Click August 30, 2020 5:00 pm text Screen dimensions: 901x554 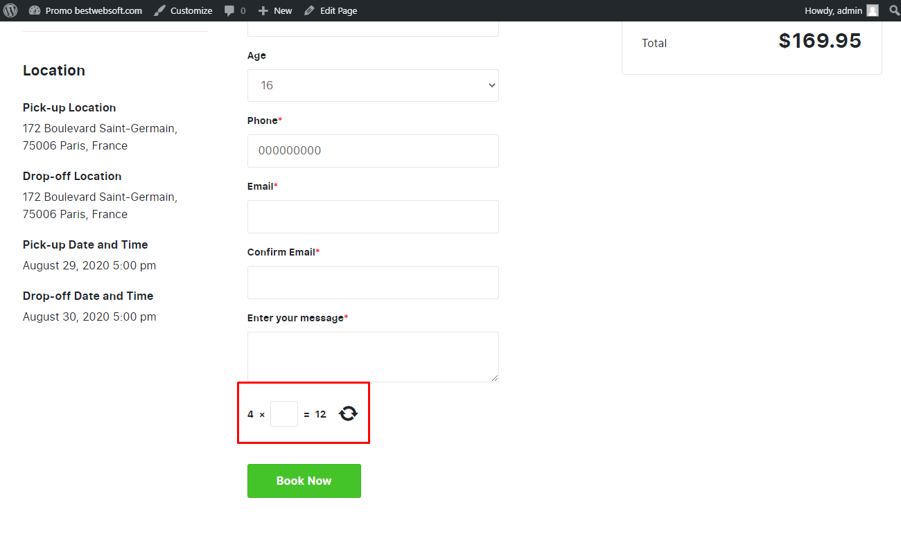coord(89,316)
